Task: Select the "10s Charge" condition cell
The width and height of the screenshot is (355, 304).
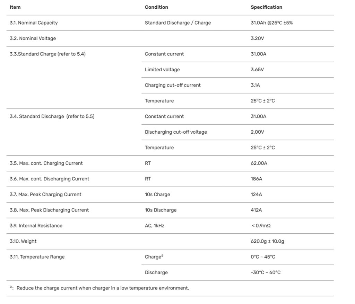Action: 157,194
